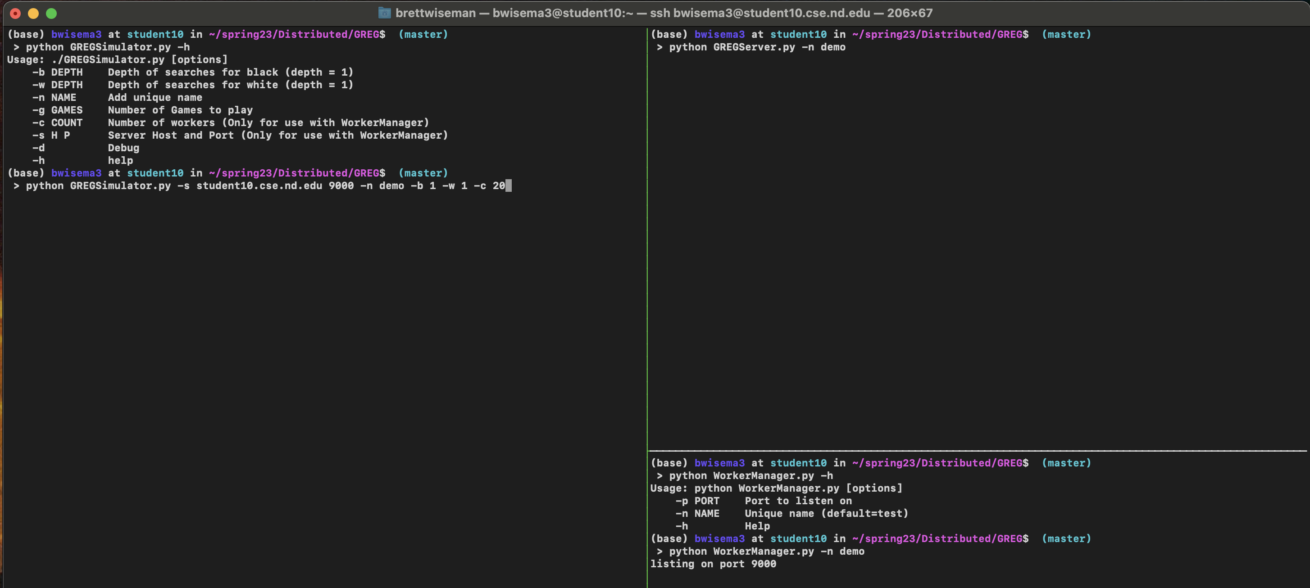Viewport: 1310px width, 588px height.
Task: Click the 'Add unique name' description in left pane
Action: pyautogui.click(x=155, y=97)
